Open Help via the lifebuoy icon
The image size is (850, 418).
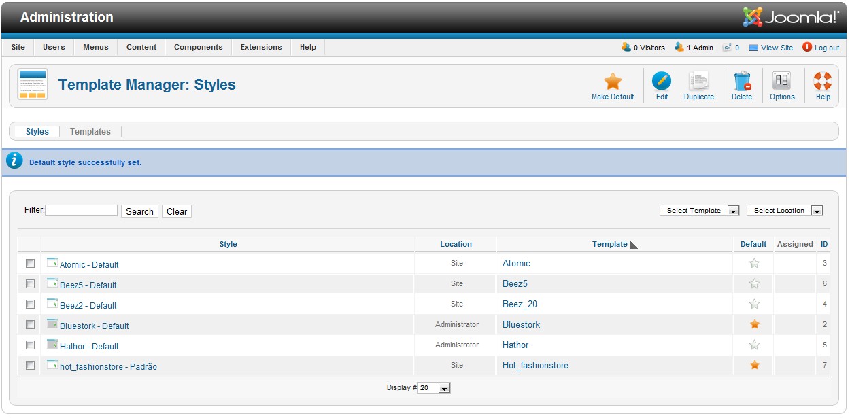(x=823, y=82)
